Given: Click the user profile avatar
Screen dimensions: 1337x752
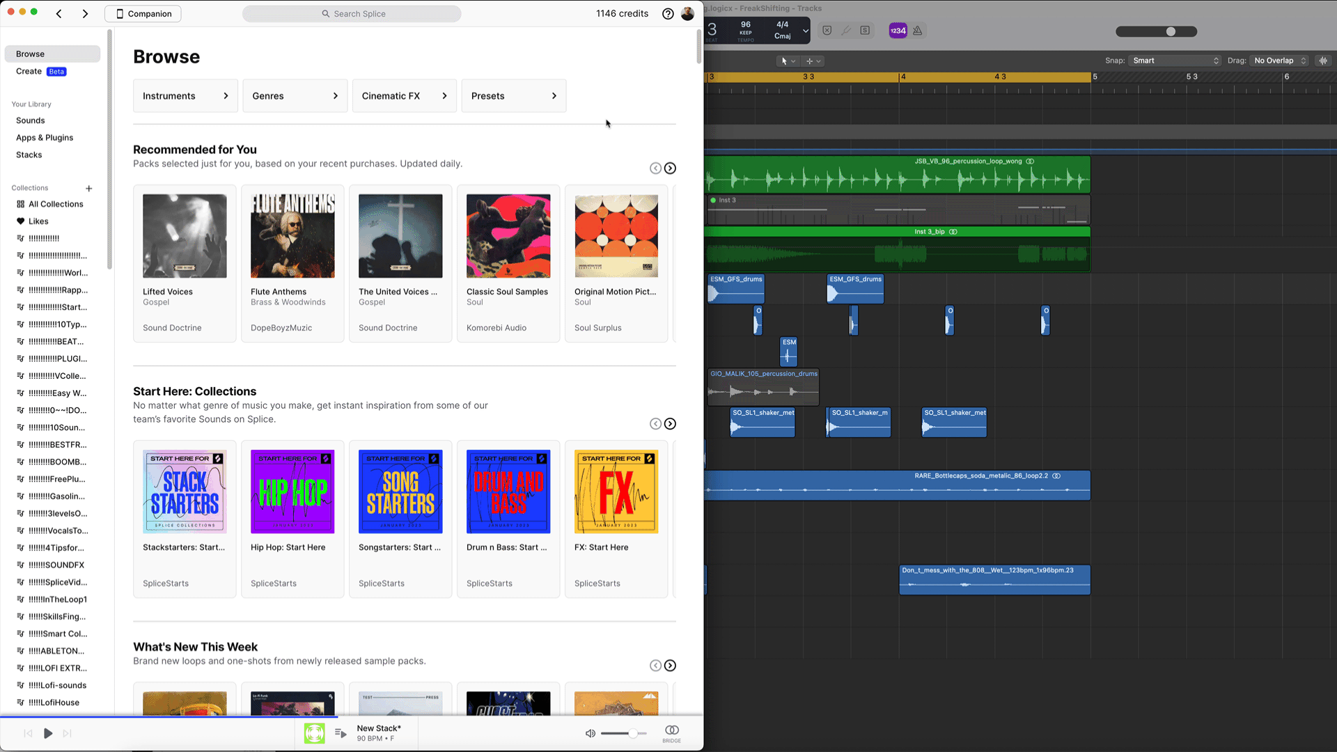Looking at the screenshot, I should pyautogui.click(x=687, y=14).
